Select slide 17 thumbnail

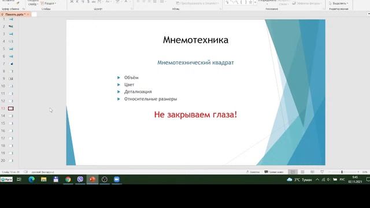point(11,138)
